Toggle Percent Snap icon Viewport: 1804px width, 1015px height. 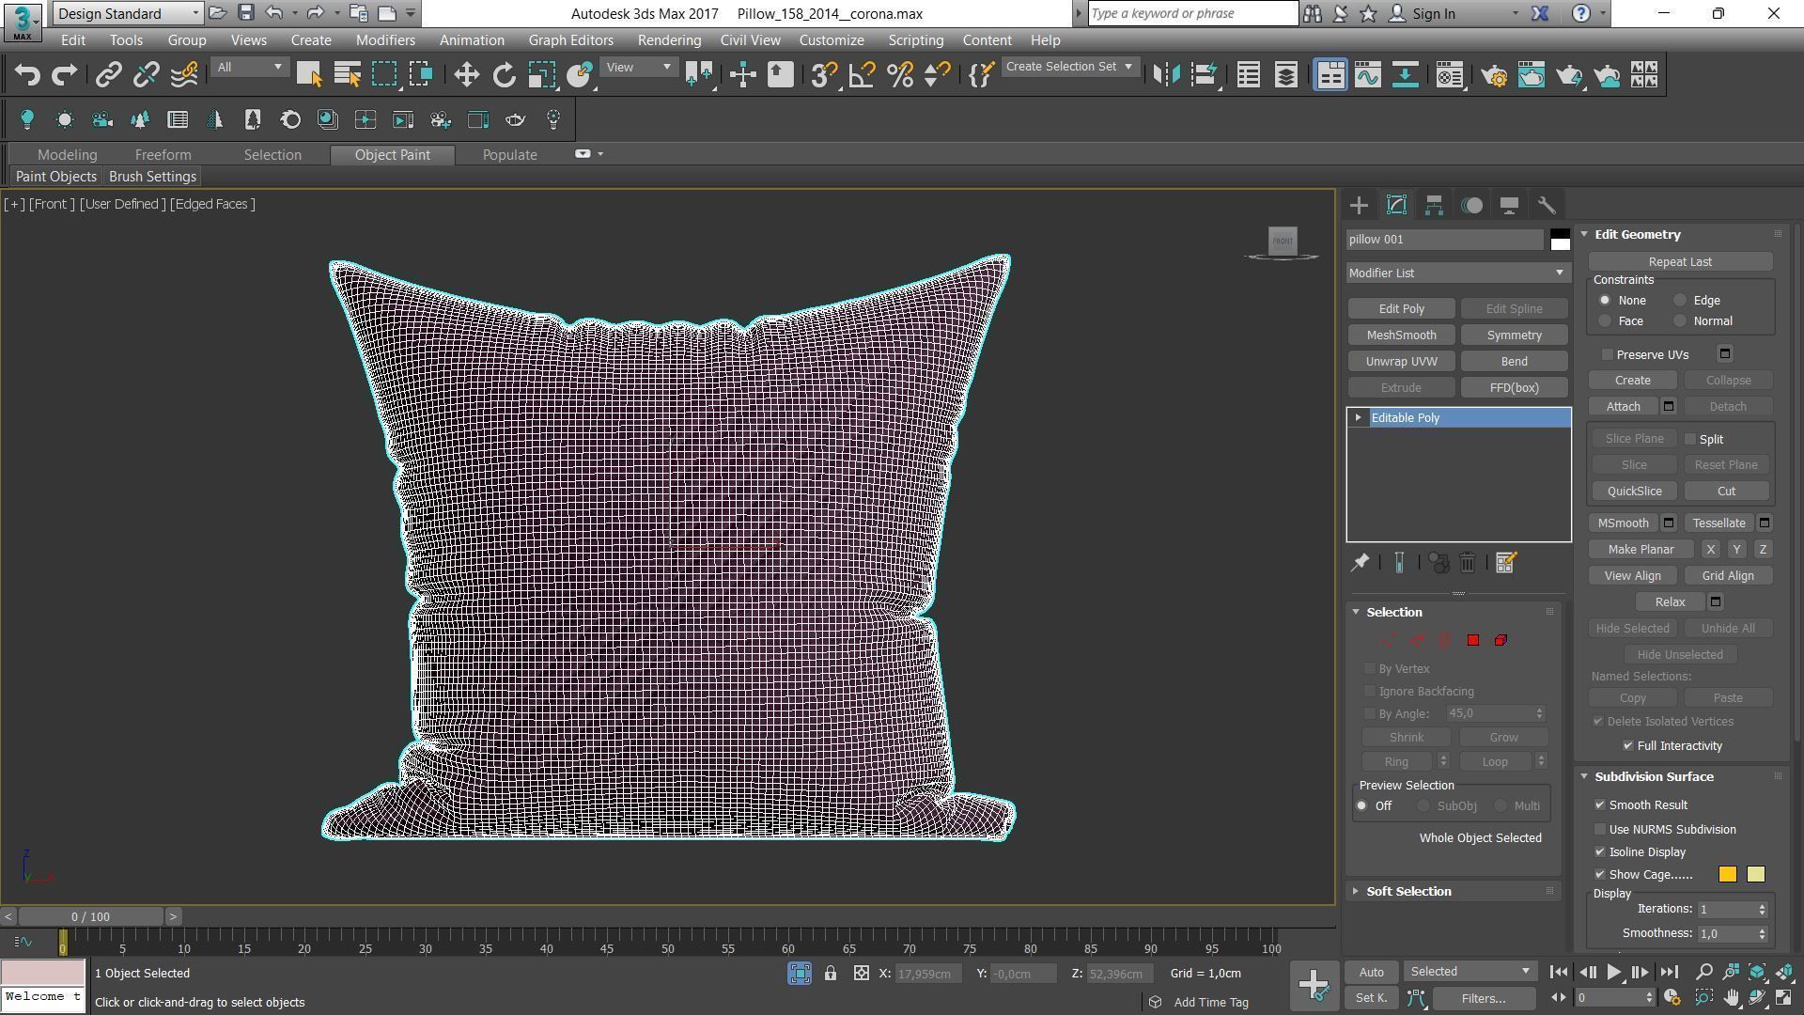pyautogui.click(x=899, y=75)
